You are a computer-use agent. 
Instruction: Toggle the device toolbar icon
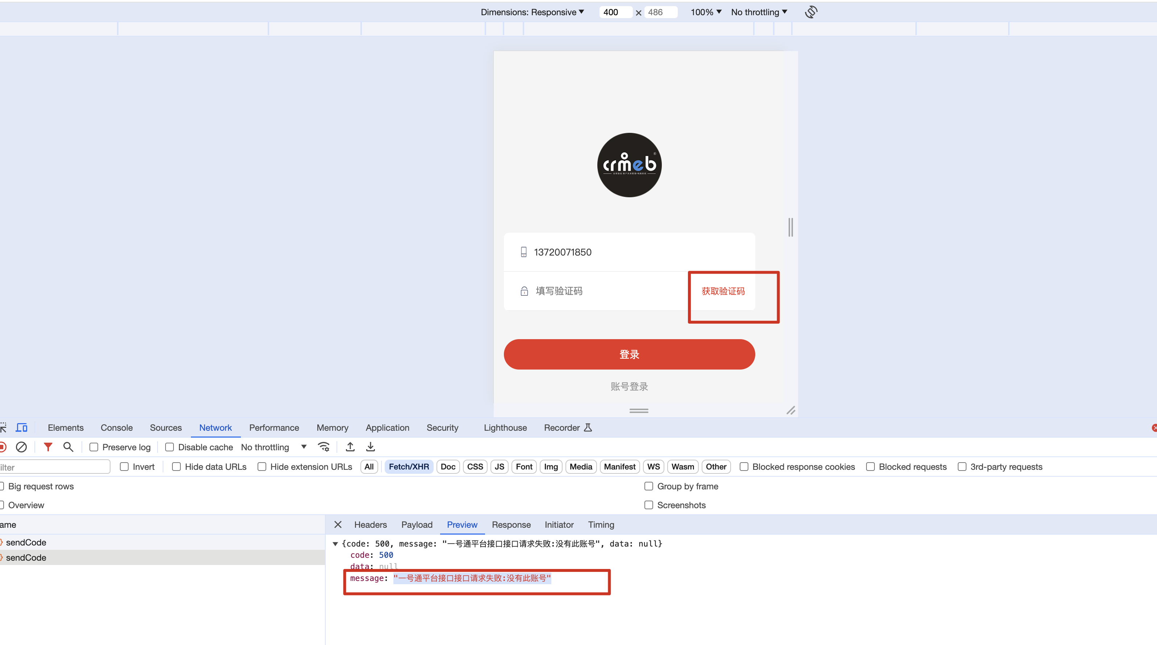22,427
